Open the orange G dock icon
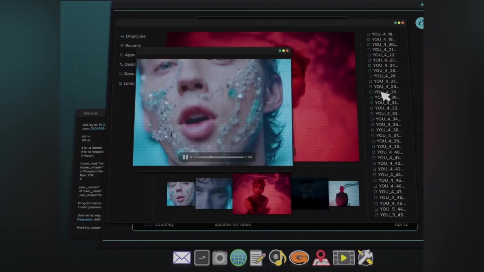The image size is (484, 272). coord(299,258)
